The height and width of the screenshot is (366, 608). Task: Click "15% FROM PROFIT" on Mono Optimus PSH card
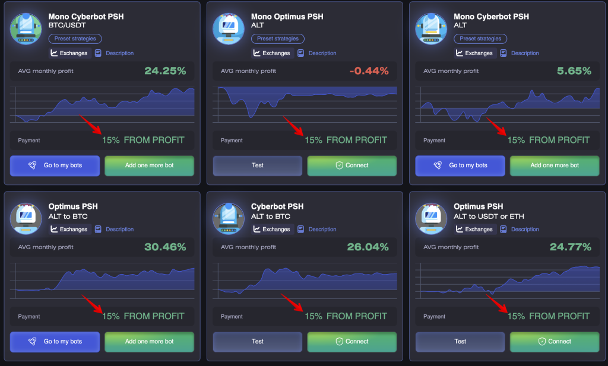pyautogui.click(x=346, y=140)
